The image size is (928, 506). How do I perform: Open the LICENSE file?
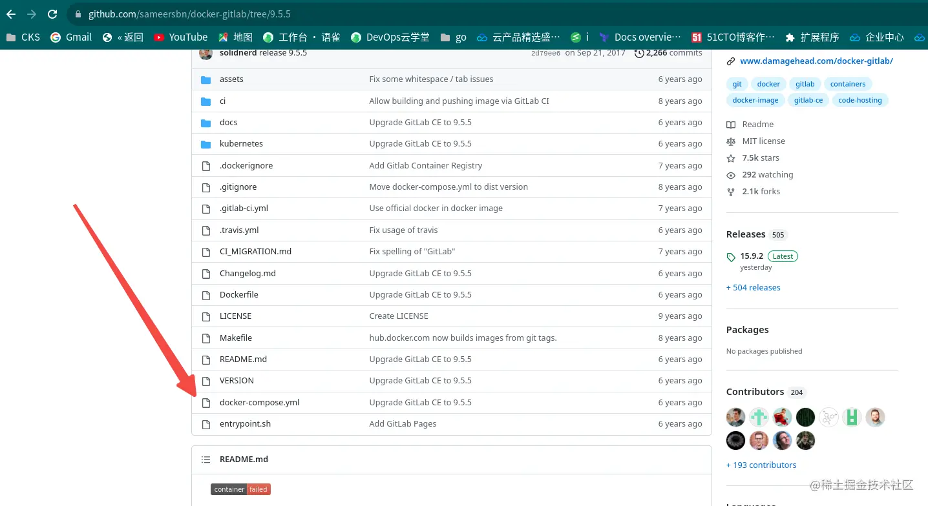point(235,316)
